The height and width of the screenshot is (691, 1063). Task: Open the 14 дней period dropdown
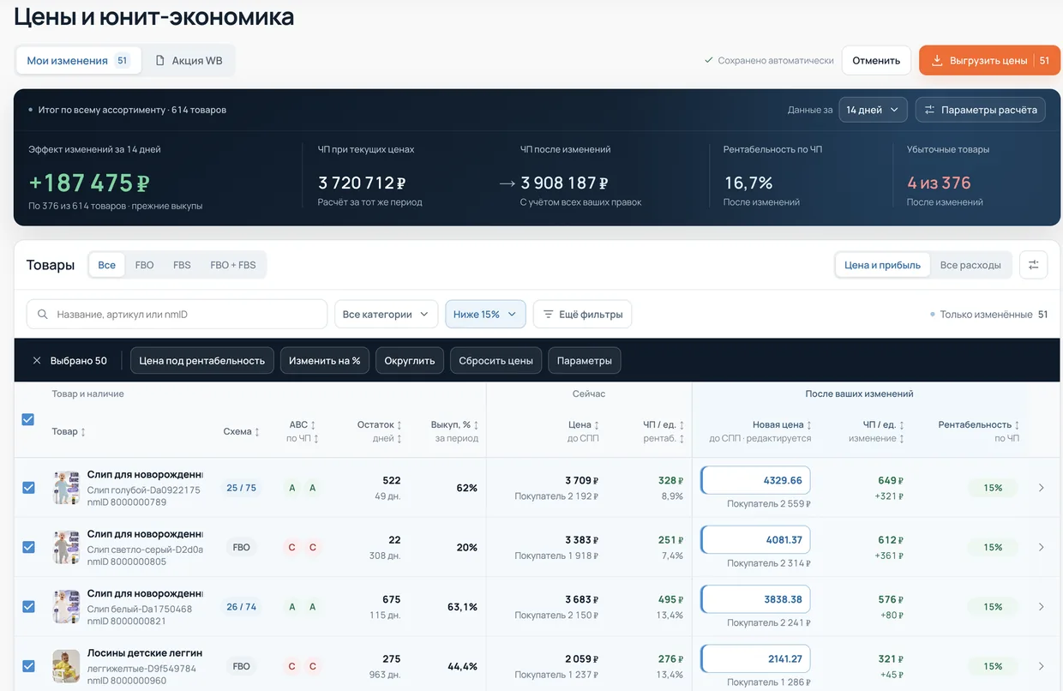tap(873, 110)
